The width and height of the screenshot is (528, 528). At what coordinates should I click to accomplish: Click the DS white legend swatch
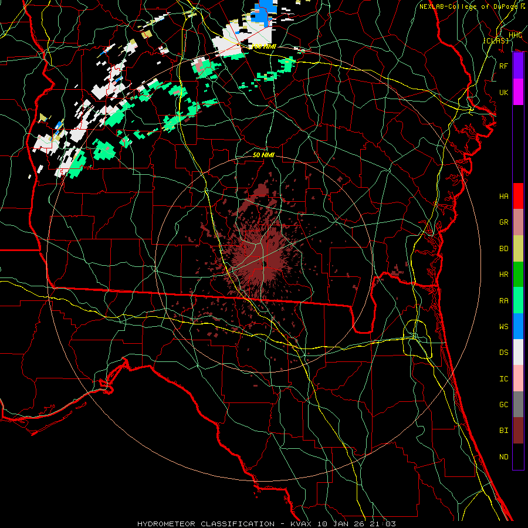pyautogui.click(x=518, y=352)
